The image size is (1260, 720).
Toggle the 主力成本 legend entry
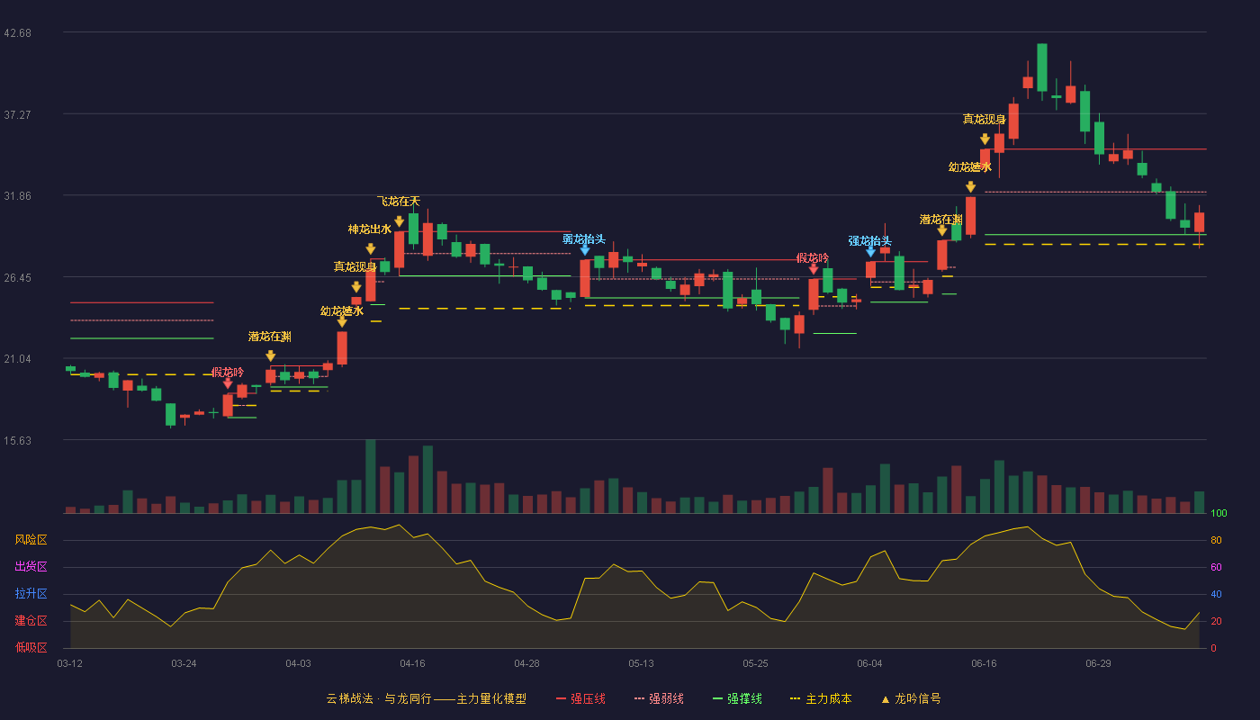[821, 698]
